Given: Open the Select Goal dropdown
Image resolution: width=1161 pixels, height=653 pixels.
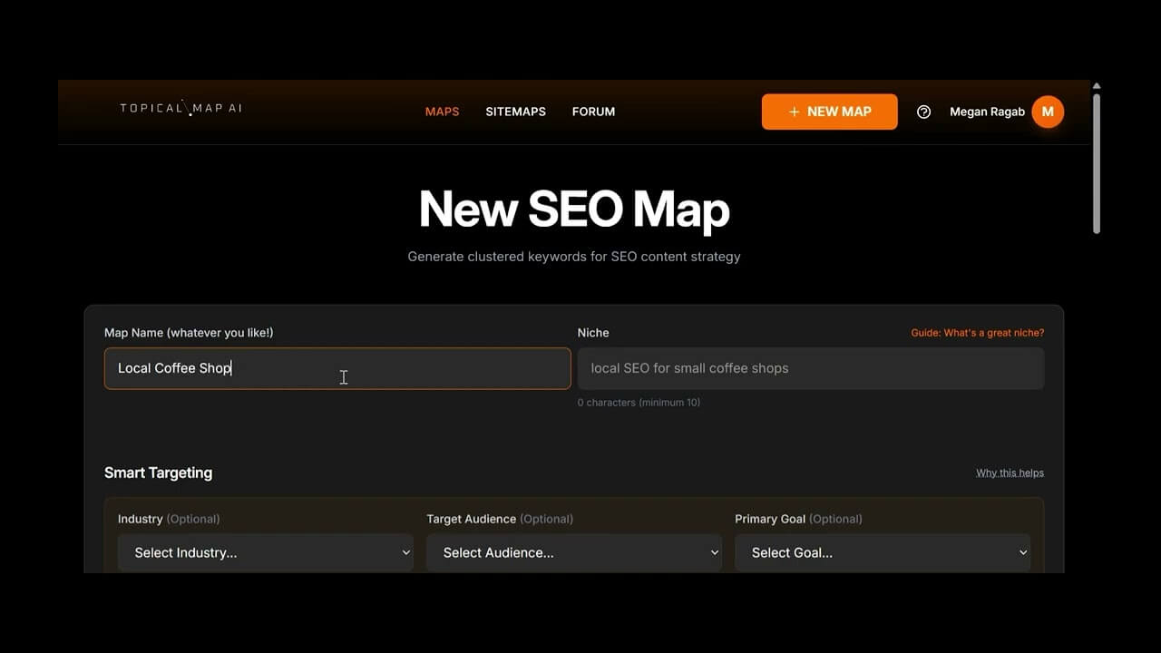Looking at the screenshot, I should pyautogui.click(x=882, y=552).
